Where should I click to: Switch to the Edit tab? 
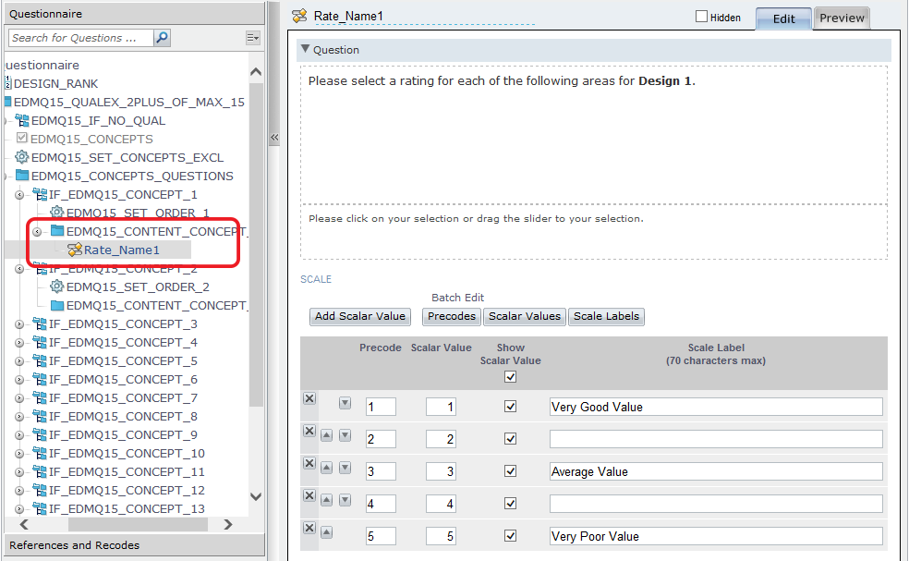pyautogui.click(x=783, y=18)
